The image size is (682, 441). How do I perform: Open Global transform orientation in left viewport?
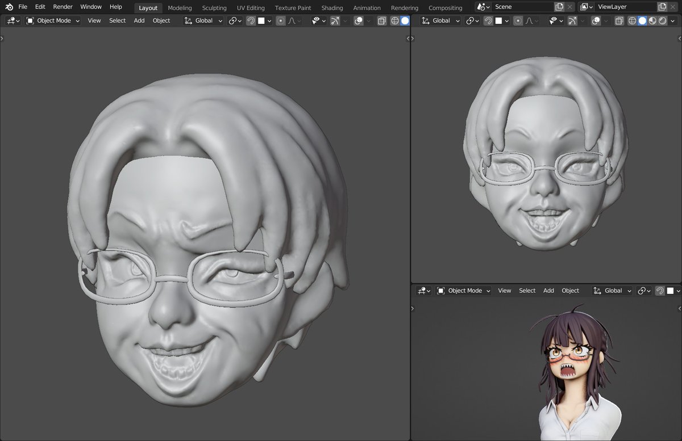click(x=203, y=20)
